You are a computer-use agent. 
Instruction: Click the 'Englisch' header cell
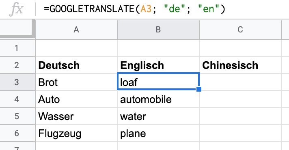click(158, 65)
